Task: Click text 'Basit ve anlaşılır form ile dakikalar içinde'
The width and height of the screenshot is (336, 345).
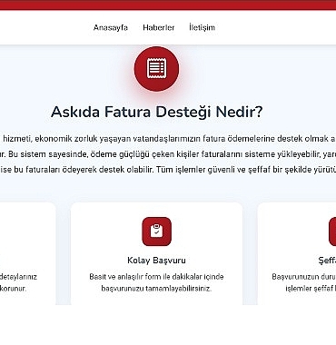Action: coord(156,277)
